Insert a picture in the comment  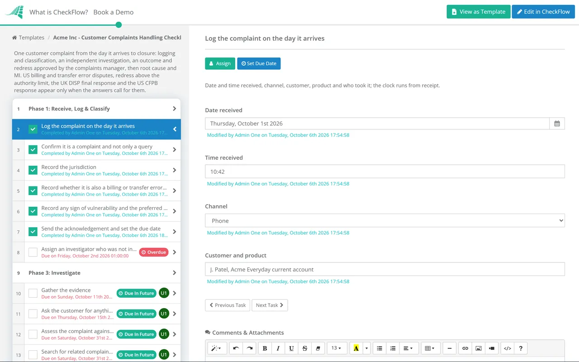pos(479,348)
